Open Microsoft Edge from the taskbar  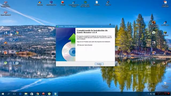(x=20, y=94)
